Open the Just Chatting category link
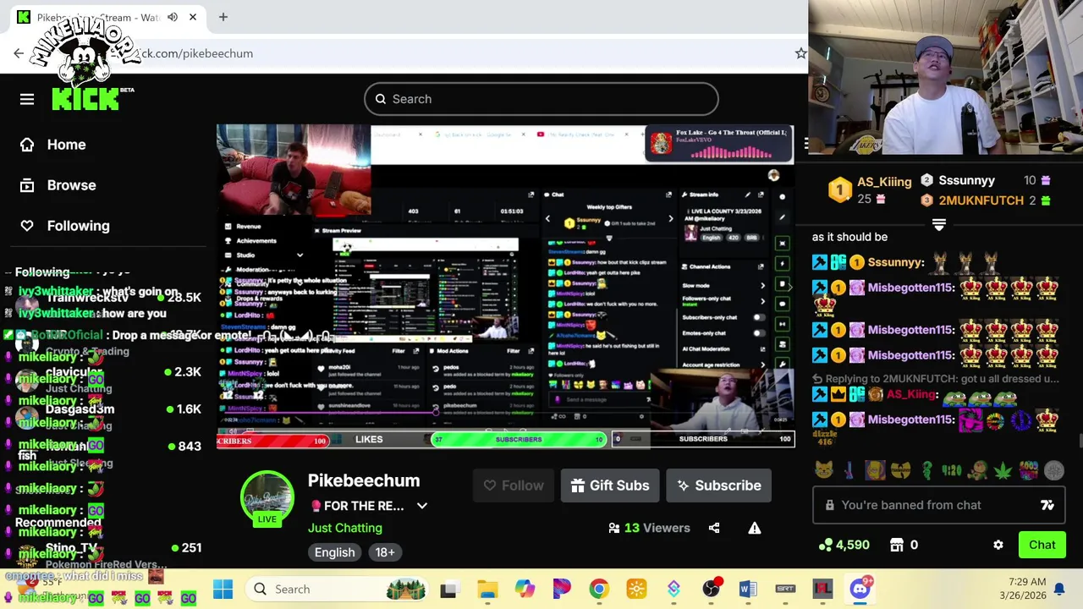1083x609 pixels. 345,528
